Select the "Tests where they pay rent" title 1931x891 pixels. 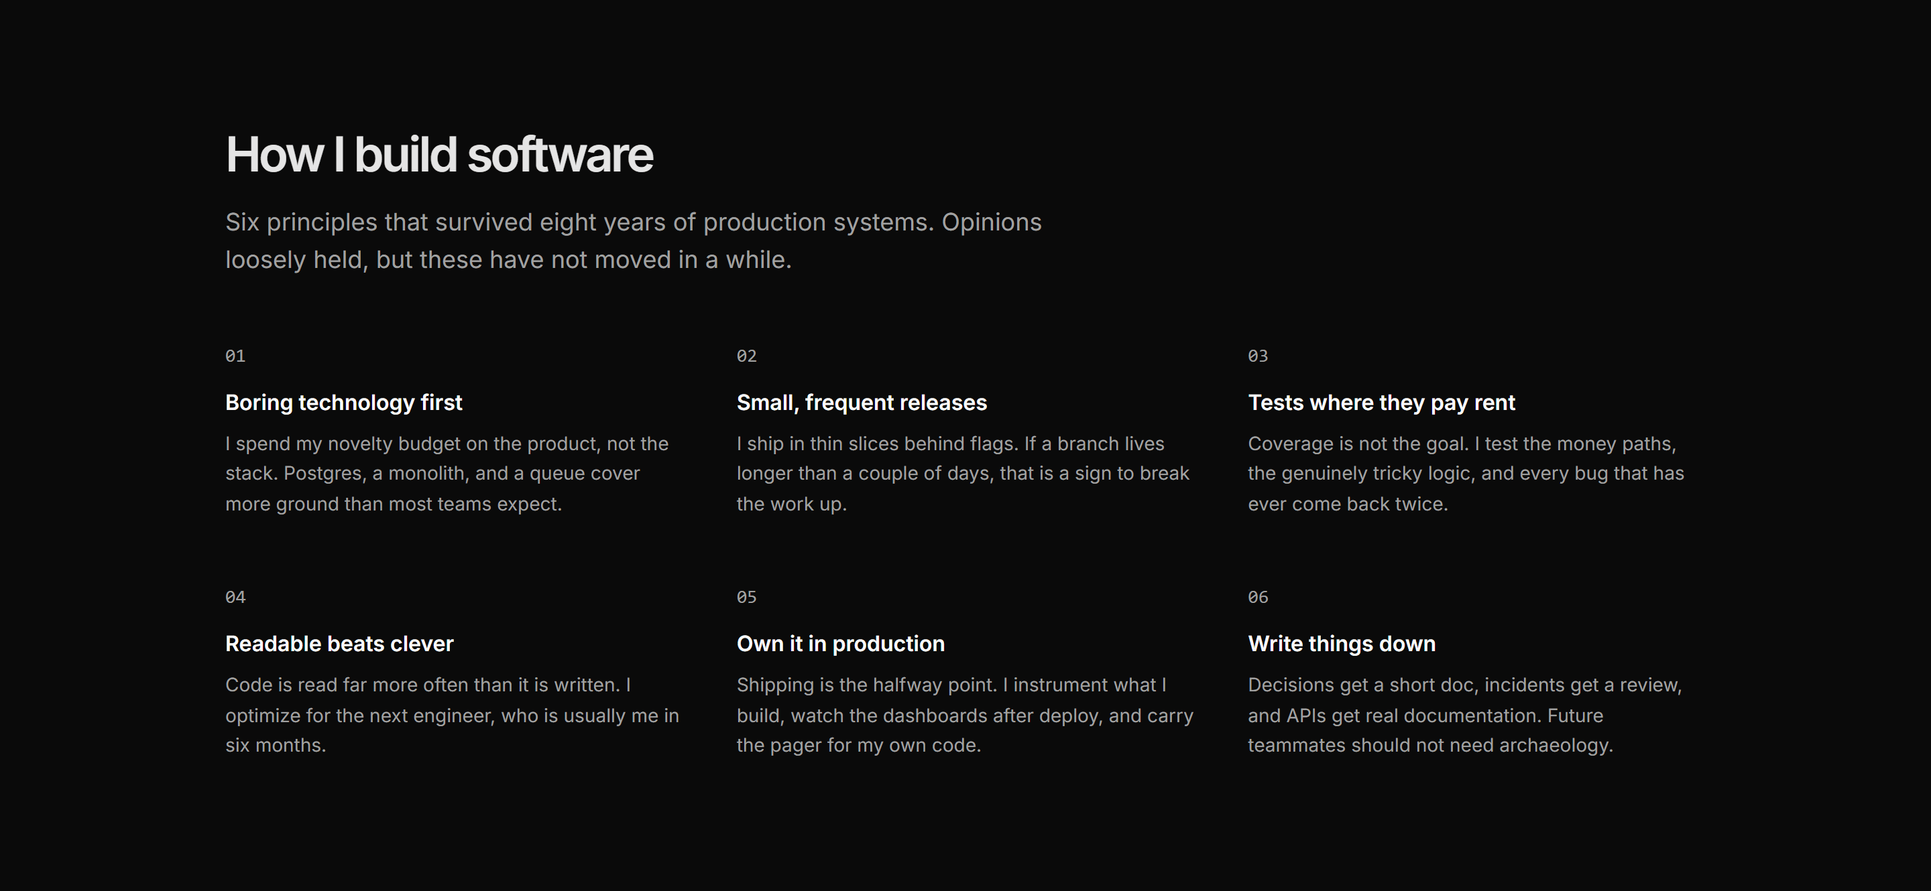click(1381, 403)
